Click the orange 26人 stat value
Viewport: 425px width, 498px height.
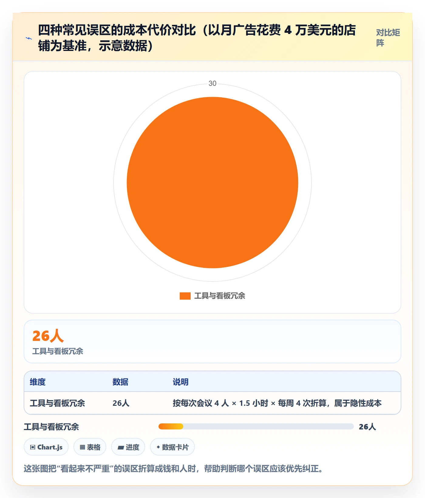48,336
